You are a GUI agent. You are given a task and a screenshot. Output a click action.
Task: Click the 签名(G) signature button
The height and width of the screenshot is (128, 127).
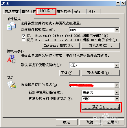click(101, 107)
